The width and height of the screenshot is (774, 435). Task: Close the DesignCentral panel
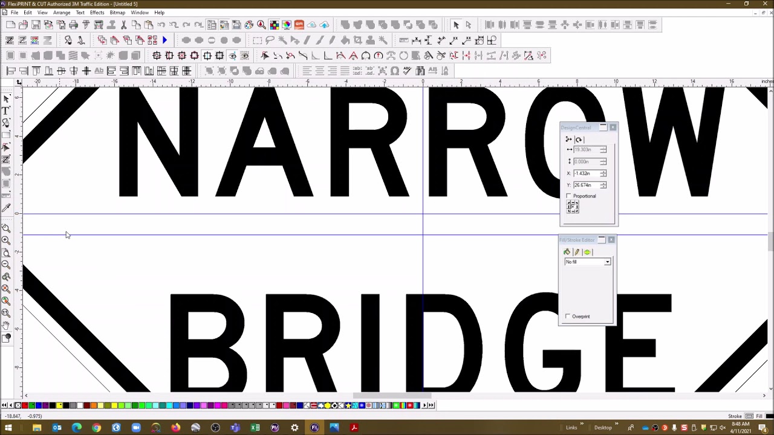coord(613,127)
